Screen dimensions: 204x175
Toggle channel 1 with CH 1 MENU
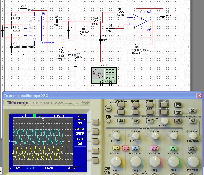click(116, 148)
